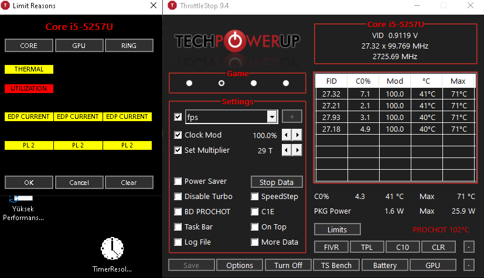This screenshot has width=484, height=278.
Task: Select the third profile radio button
Action: [254, 83]
